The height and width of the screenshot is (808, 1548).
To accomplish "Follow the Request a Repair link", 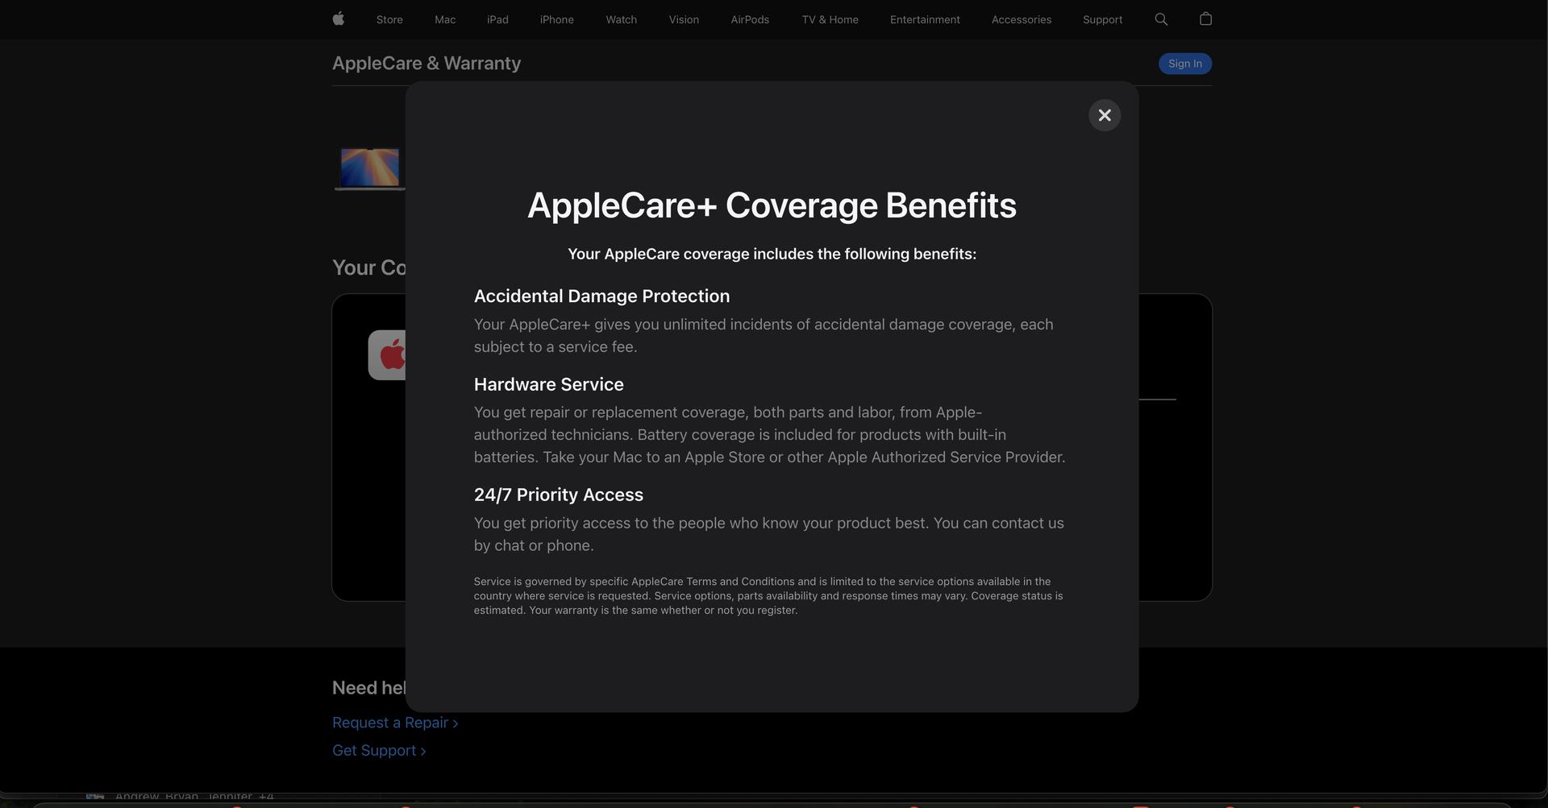I will pyautogui.click(x=395, y=723).
